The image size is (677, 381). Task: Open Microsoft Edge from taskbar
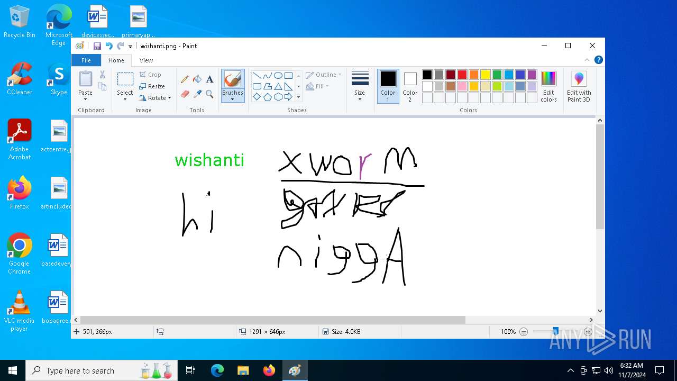(x=217, y=370)
